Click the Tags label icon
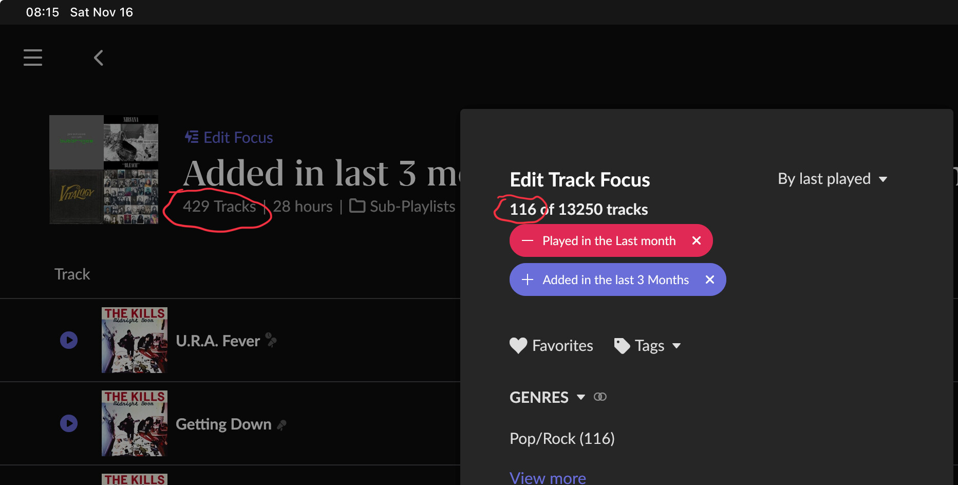The height and width of the screenshot is (485, 958). point(622,345)
